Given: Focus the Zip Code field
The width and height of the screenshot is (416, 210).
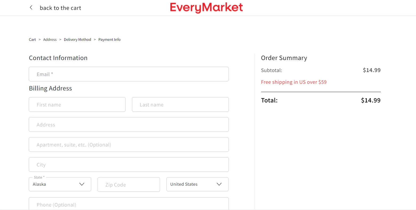Looking at the screenshot, I should point(129,185).
